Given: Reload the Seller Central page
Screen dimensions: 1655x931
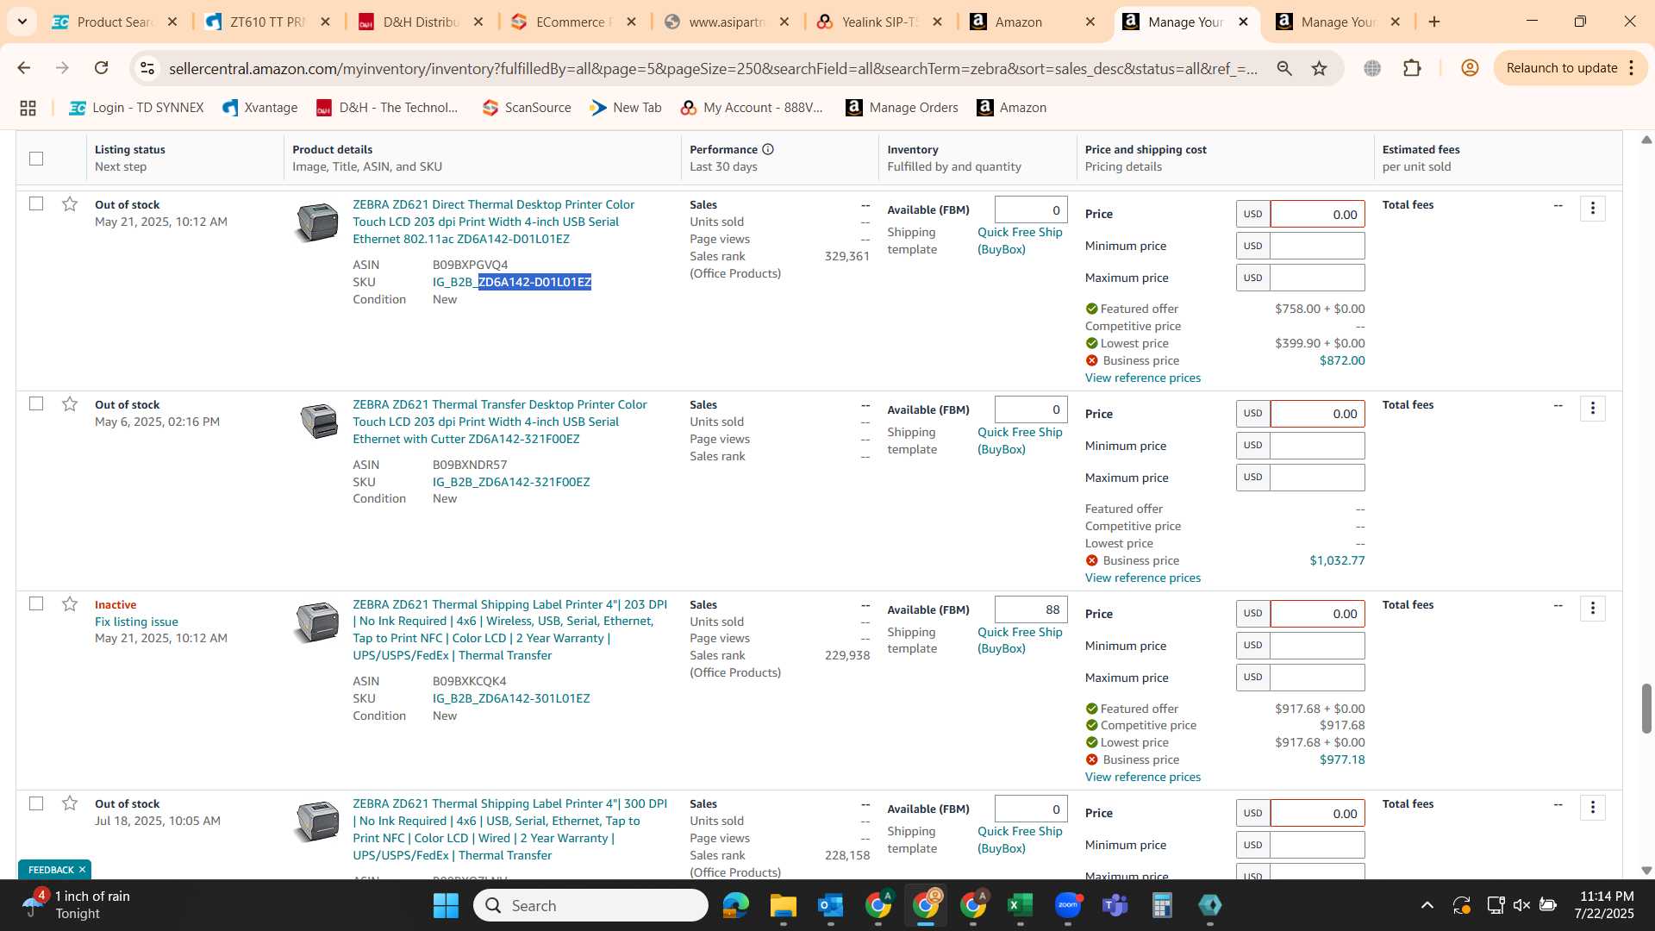Looking at the screenshot, I should [101, 68].
